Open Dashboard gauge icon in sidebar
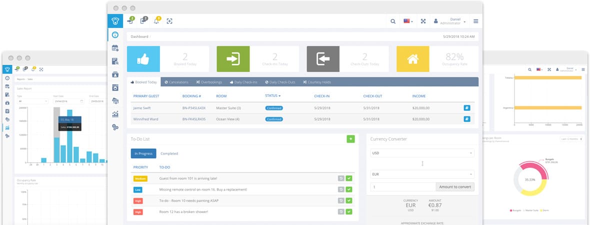 click(x=115, y=34)
